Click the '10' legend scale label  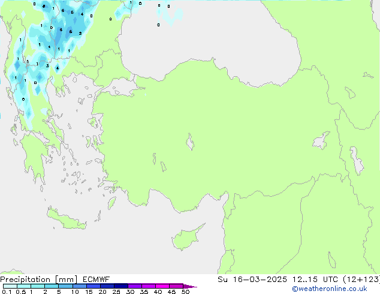75,292
